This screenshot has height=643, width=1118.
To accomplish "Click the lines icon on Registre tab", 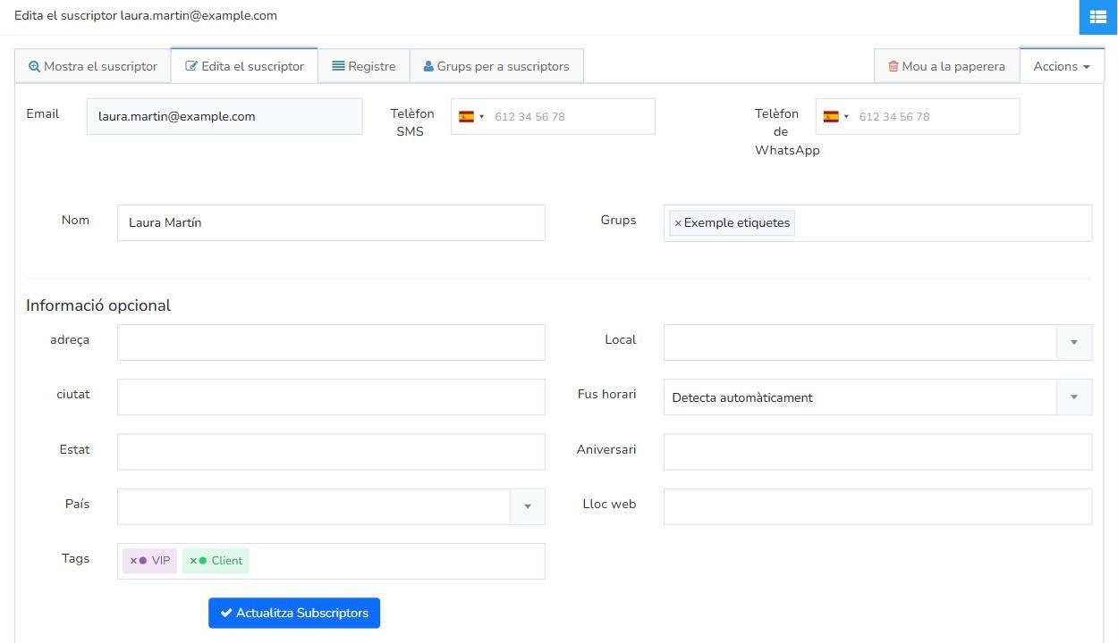I will point(338,66).
